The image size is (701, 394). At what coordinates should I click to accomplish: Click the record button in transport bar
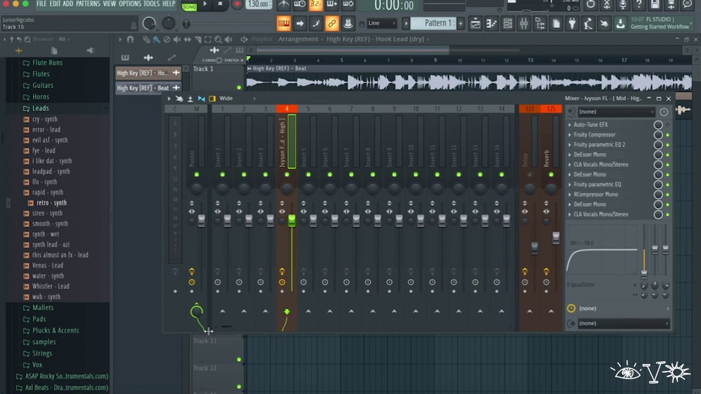(x=237, y=4)
